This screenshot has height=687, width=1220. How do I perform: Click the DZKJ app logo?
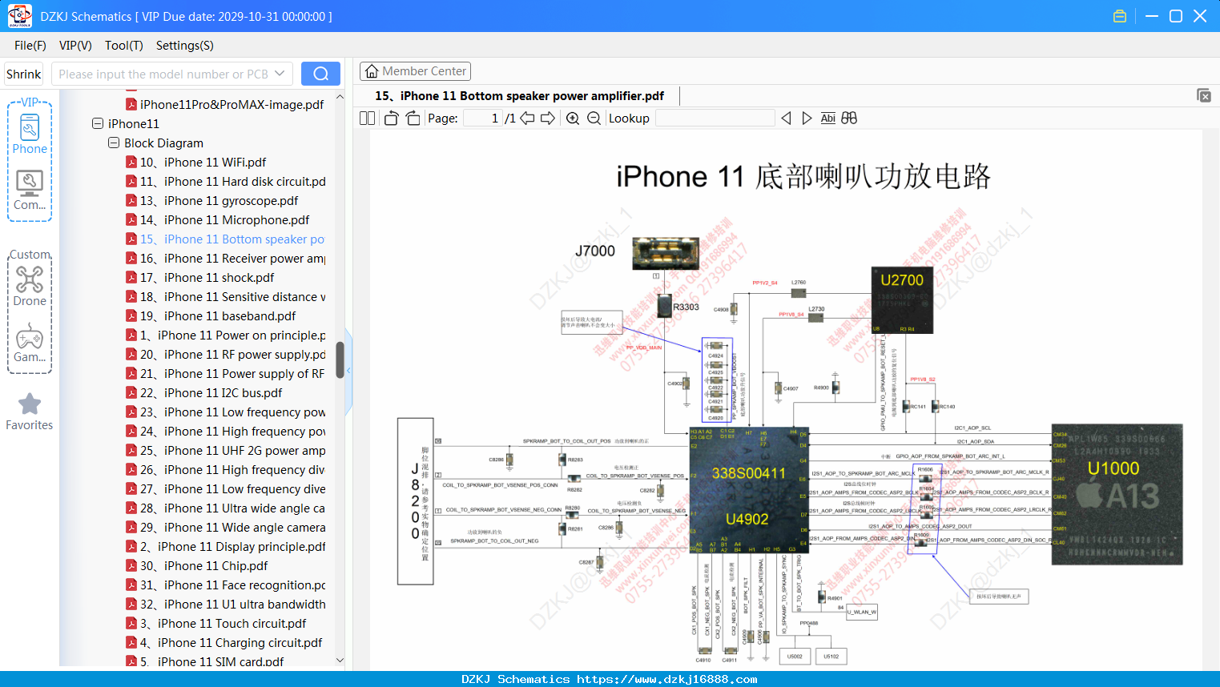(19, 16)
